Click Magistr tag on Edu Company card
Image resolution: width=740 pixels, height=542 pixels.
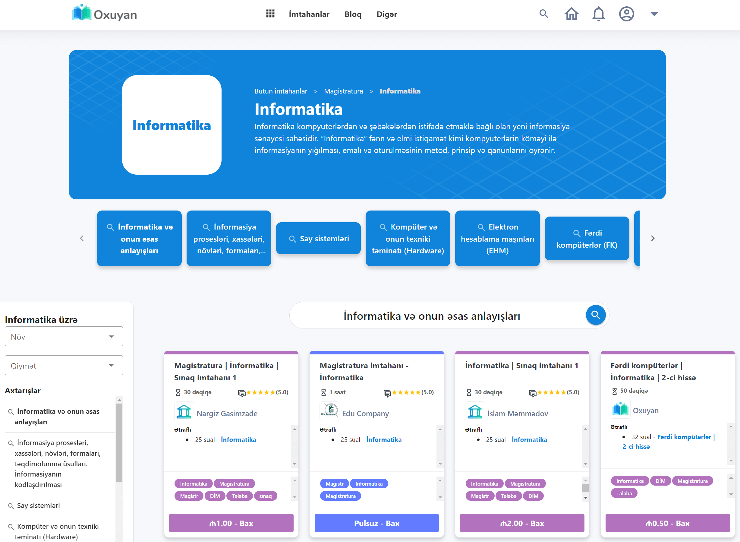[334, 483]
